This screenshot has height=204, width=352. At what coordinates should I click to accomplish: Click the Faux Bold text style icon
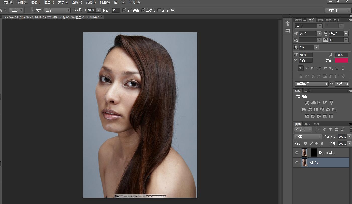point(301,68)
